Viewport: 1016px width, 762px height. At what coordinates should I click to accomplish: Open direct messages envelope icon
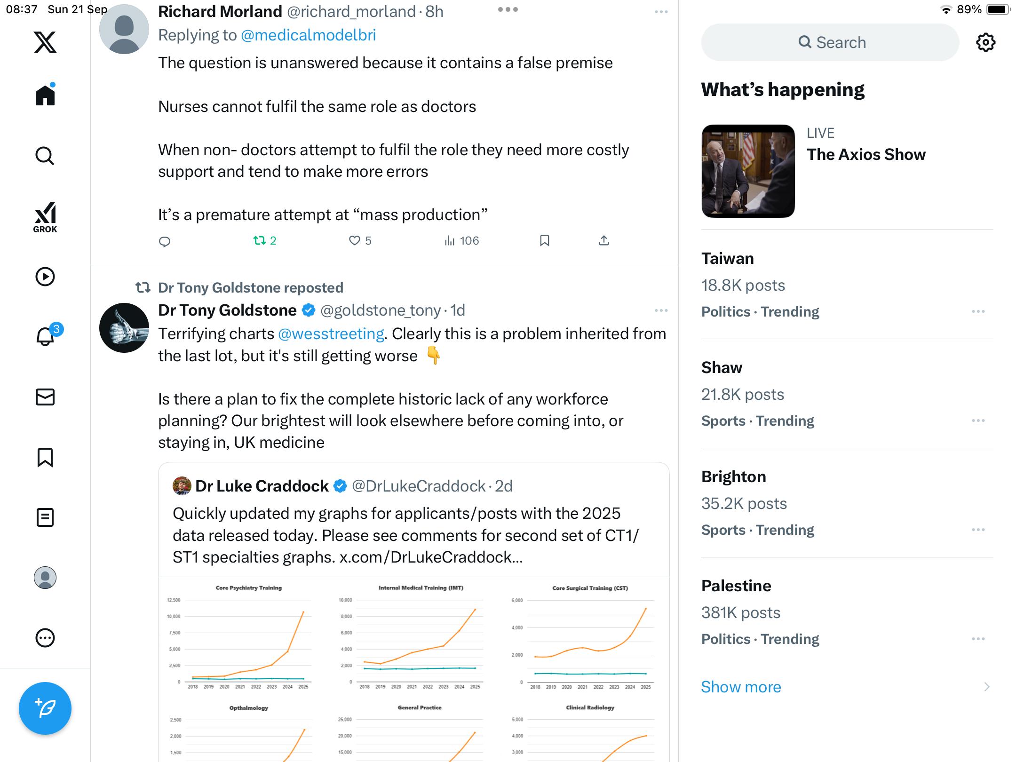45,397
